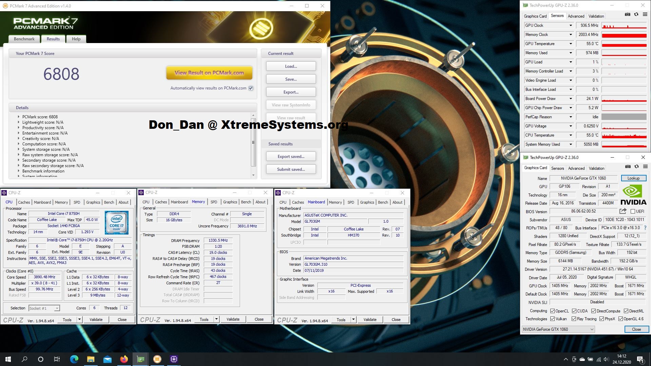651x366 pixels.
Task: Click Load... button in PCMark 7
Action: click(291, 66)
